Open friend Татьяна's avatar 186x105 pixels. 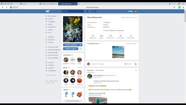[79, 72]
